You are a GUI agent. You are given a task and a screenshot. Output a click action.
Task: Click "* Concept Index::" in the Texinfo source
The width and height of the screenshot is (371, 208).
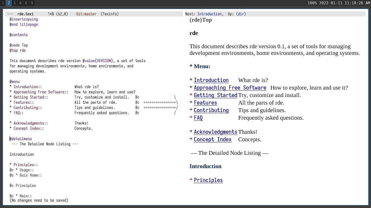coord(27,129)
